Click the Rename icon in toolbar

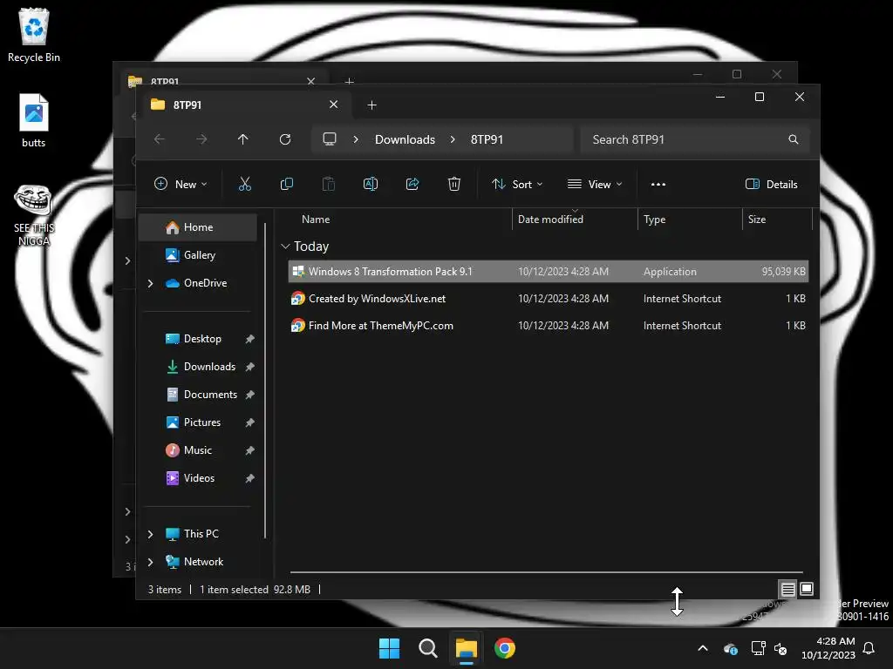(x=371, y=185)
